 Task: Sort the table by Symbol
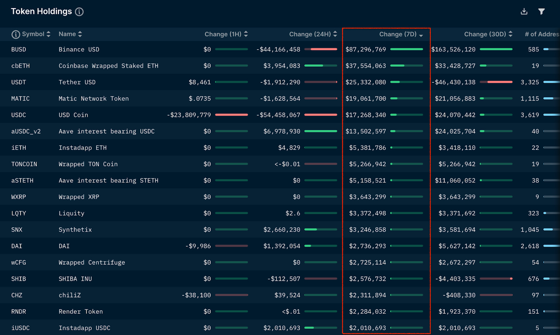pos(36,34)
